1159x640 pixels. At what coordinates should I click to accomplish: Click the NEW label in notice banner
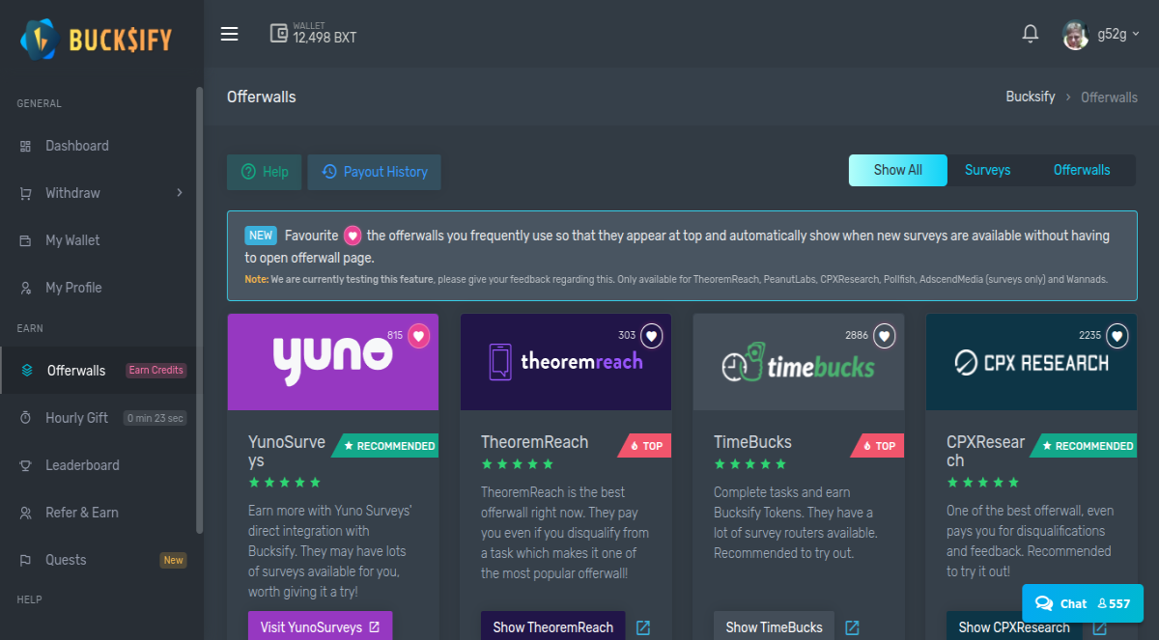pos(261,235)
